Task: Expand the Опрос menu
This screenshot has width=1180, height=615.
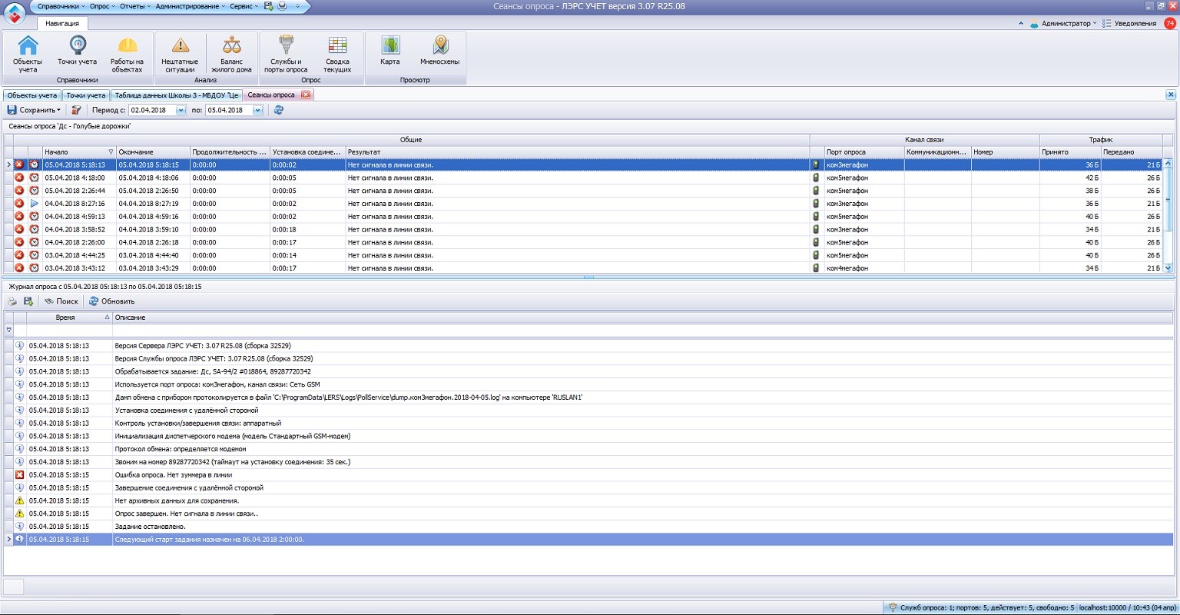Action: pyautogui.click(x=102, y=6)
